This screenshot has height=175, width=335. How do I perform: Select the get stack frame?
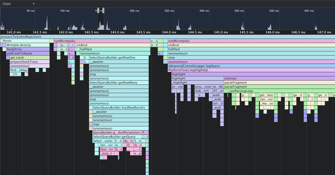30,57
